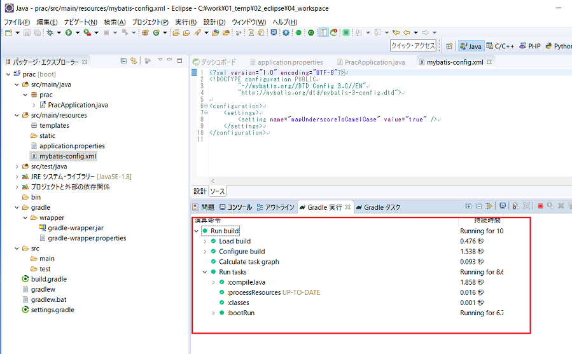Open Package Explorer view menu triangle
Viewport: 572px width, 354px height.
click(x=160, y=60)
